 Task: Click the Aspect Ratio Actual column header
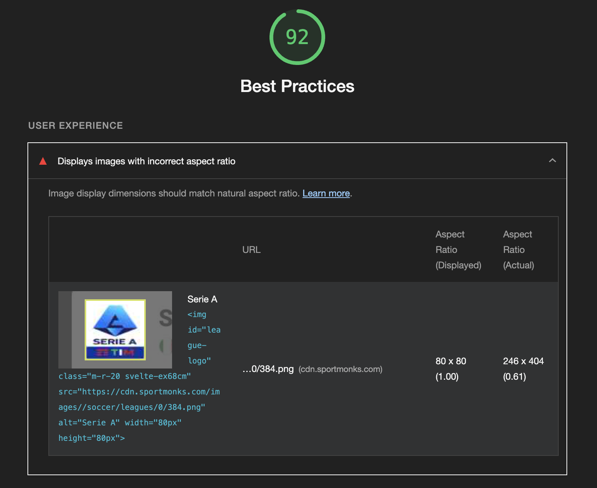click(518, 249)
